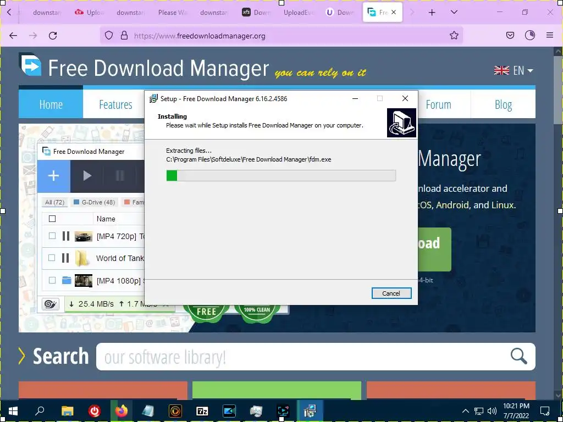
Task: Switch to the Please Wa browser tab
Action: (173, 13)
